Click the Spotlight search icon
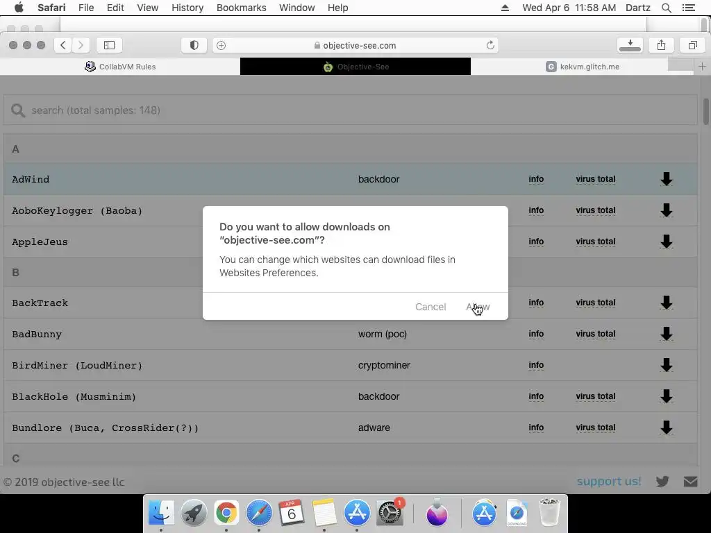This screenshot has height=533, width=711. [x=666, y=8]
